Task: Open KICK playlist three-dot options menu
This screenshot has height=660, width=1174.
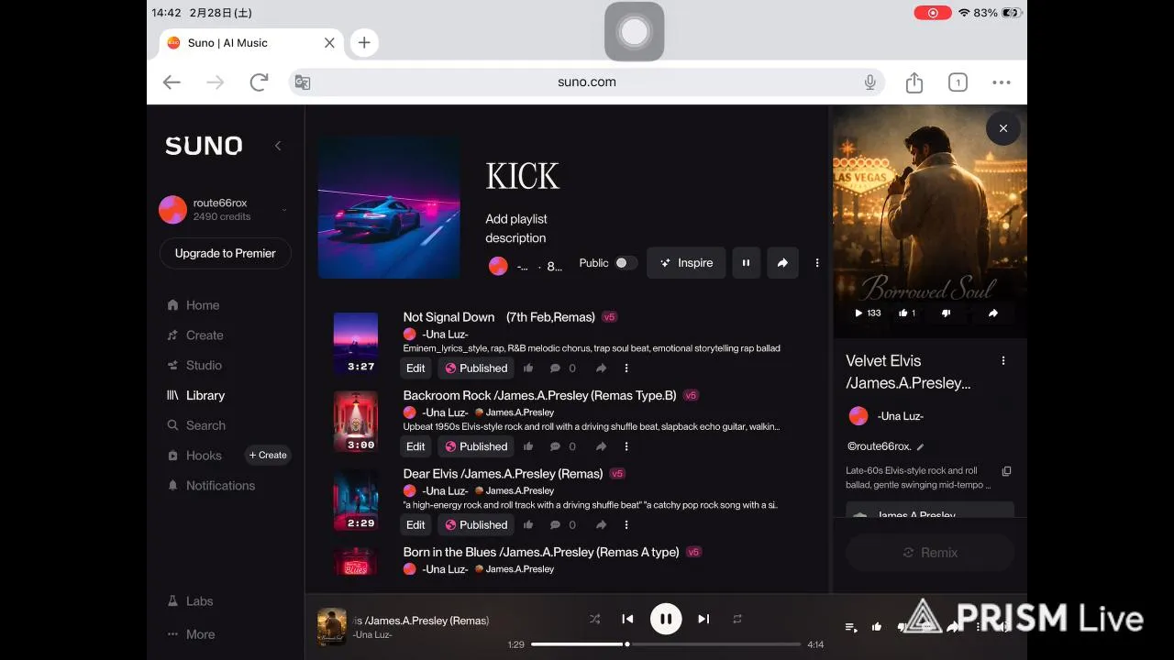Action: click(817, 263)
